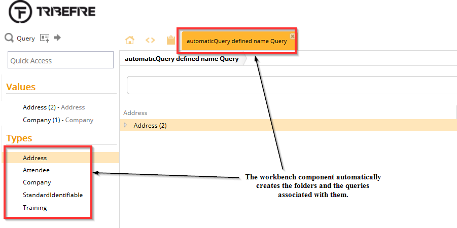Click the Quick Access search field
The image size is (457, 228).
click(x=60, y=60)
